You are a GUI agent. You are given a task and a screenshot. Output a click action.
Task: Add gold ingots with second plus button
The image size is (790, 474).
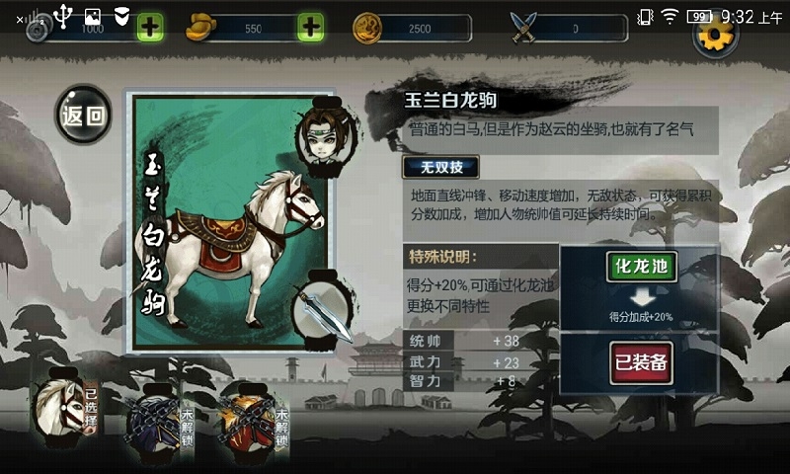[310, 28]
